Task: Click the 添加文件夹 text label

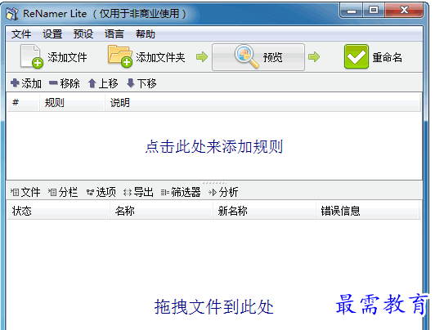Action: click(160, 57)
